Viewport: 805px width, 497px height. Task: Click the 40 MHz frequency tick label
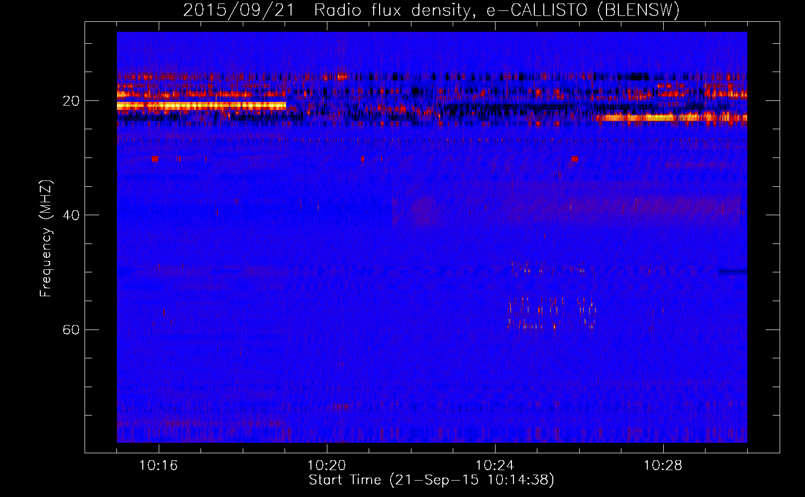pos(72,216)
